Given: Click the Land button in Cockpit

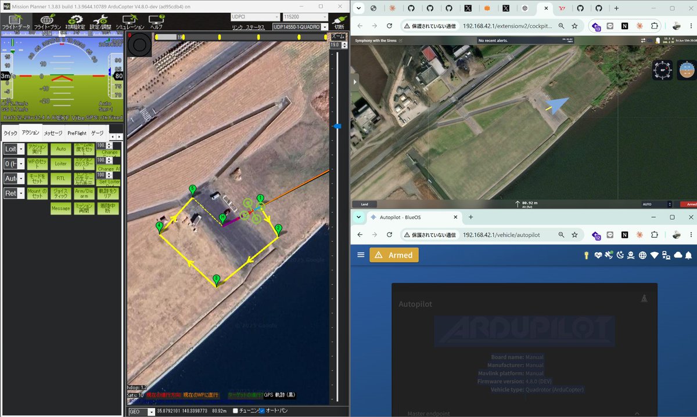Looking at the screenshot, I should [x=364, y=204].
